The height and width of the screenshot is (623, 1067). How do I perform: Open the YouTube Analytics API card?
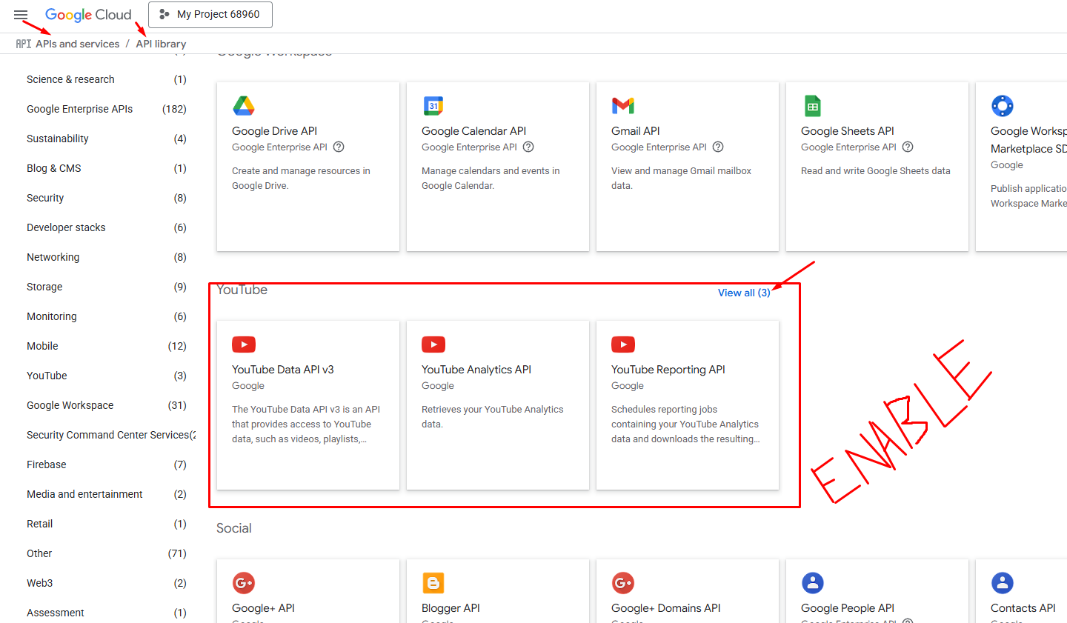click(x=497, y=404)
